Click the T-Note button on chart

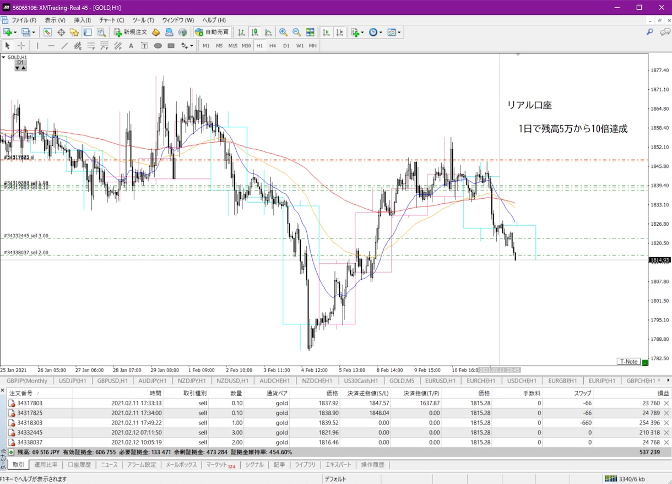point(628,362)
